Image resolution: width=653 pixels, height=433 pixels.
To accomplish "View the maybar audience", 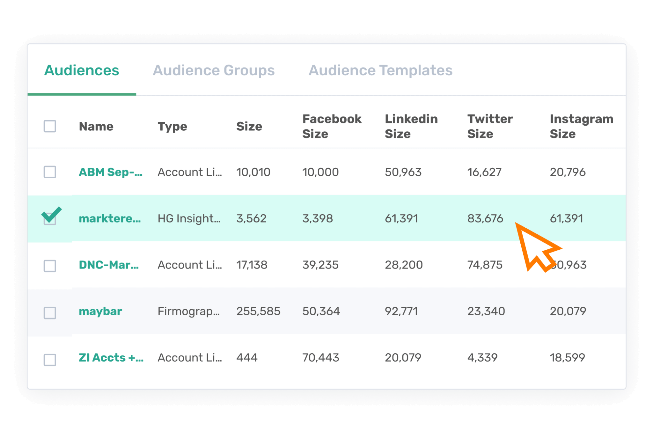I will click(x=100, y=311).
